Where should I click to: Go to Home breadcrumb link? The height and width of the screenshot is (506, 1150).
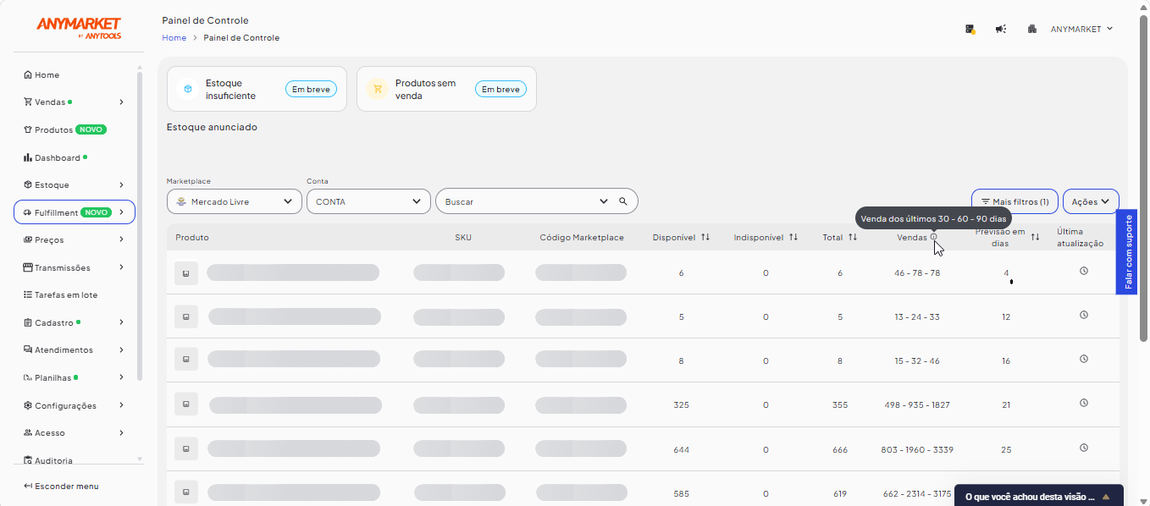click(x=174, y=38)
